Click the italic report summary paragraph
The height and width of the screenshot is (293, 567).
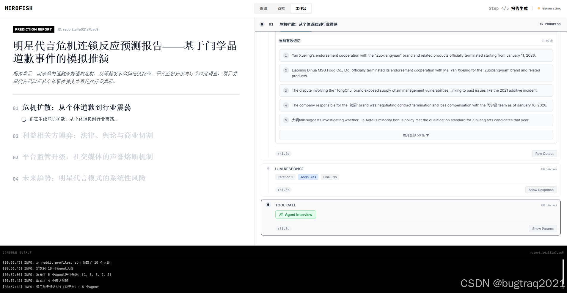tap(125, 77)
